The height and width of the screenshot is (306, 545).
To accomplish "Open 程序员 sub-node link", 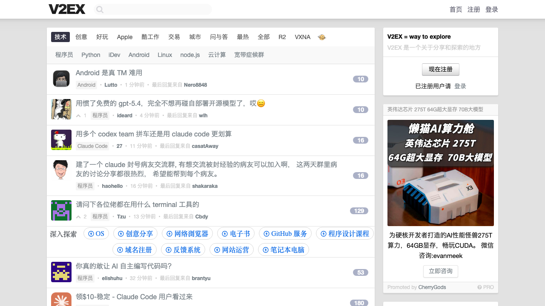I will (x=64, y=55).
